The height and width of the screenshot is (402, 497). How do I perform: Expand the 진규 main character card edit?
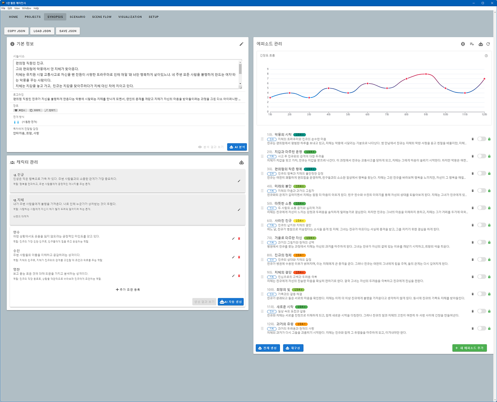(x=239, y=181)
